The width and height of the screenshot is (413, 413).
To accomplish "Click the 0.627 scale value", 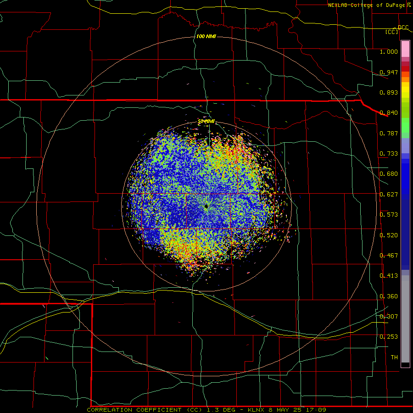I will pos(389,195).
